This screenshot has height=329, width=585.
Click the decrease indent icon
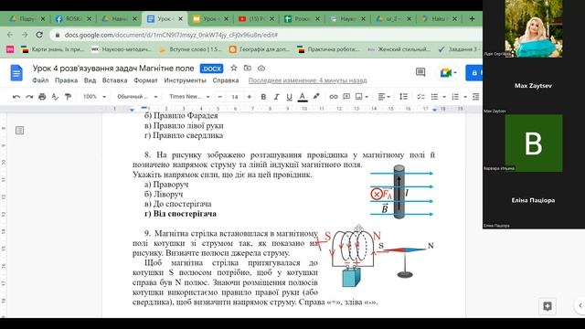[x=475, y=97]
